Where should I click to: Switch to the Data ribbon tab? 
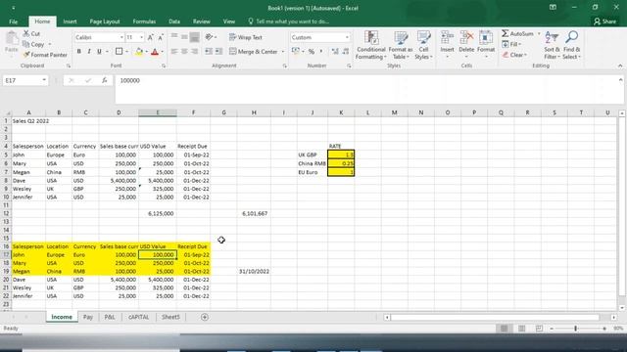coord(174,22)
